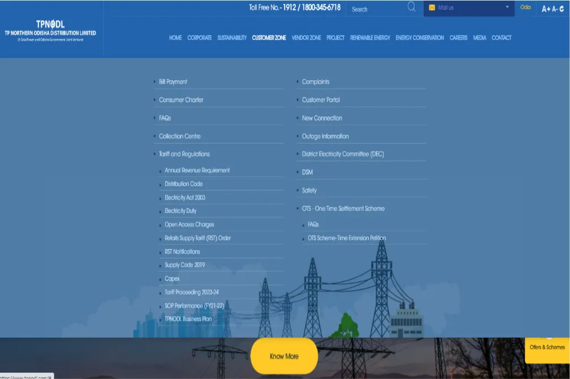Open the Mail us dropdown arrow
The height and width of the screenshot is (379, 570).
click(x=507, y=7)
